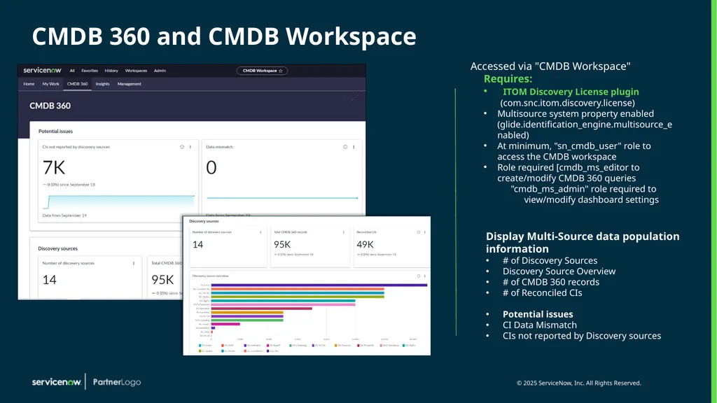Click the trend sparkline on CIs not reported card
Viewport: 717px width, 403px height.
point(119,201)
